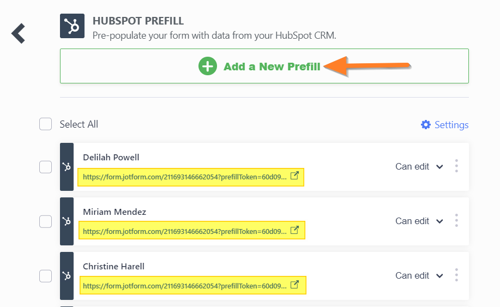Tick the checkbox beside Christine Harell
500x307 pixels.
(46, 276)
